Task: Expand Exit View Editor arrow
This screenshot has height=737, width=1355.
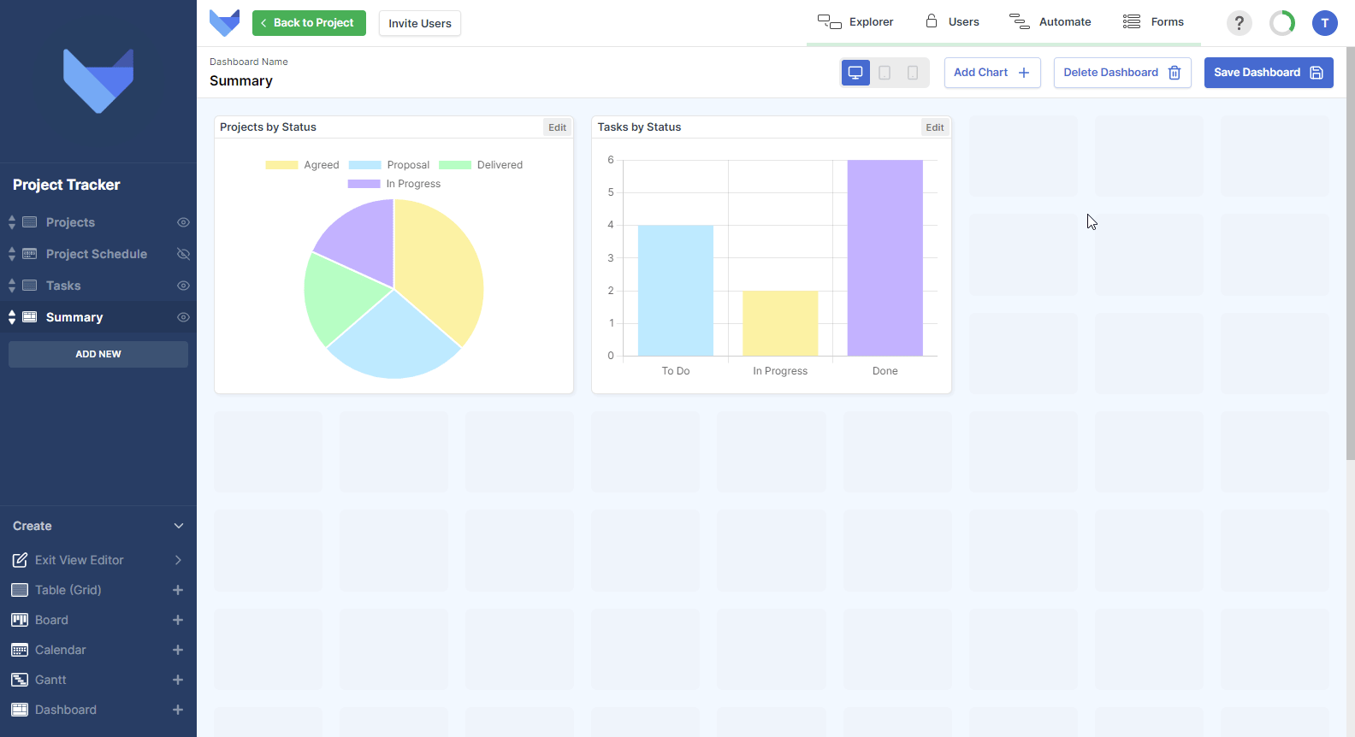Action: click(178, 560)
